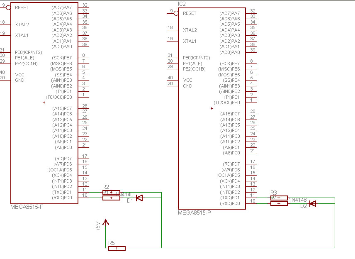
Task: Click pin number 40 beside IC2's VCC
Action: 170,78
